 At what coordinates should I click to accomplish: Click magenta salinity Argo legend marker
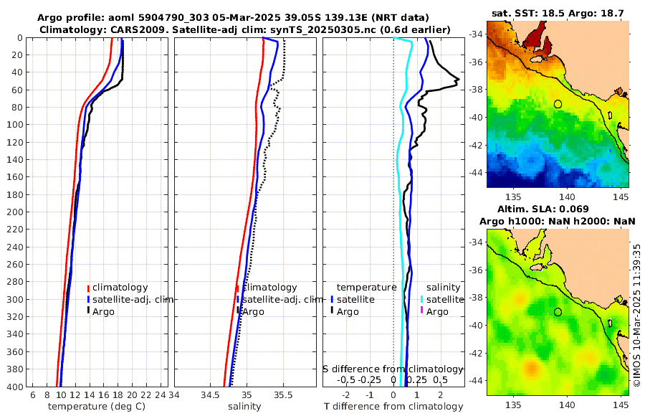(421, 310)
